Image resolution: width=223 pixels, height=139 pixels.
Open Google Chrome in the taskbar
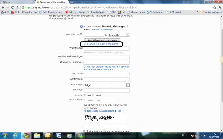pyautogui.click(x=26, y=136)
